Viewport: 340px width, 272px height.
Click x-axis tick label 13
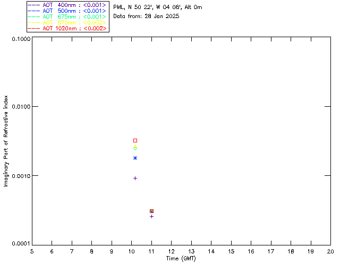tap(191, 251)
